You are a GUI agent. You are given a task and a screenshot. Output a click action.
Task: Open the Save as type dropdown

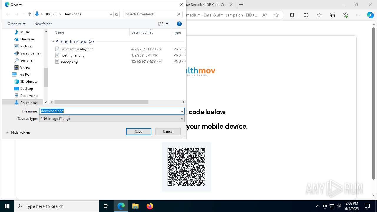point(112,119)
